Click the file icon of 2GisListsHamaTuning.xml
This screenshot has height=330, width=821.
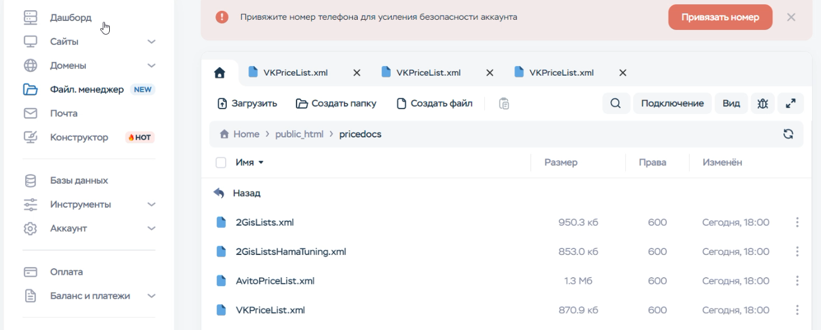click(221, 251)
